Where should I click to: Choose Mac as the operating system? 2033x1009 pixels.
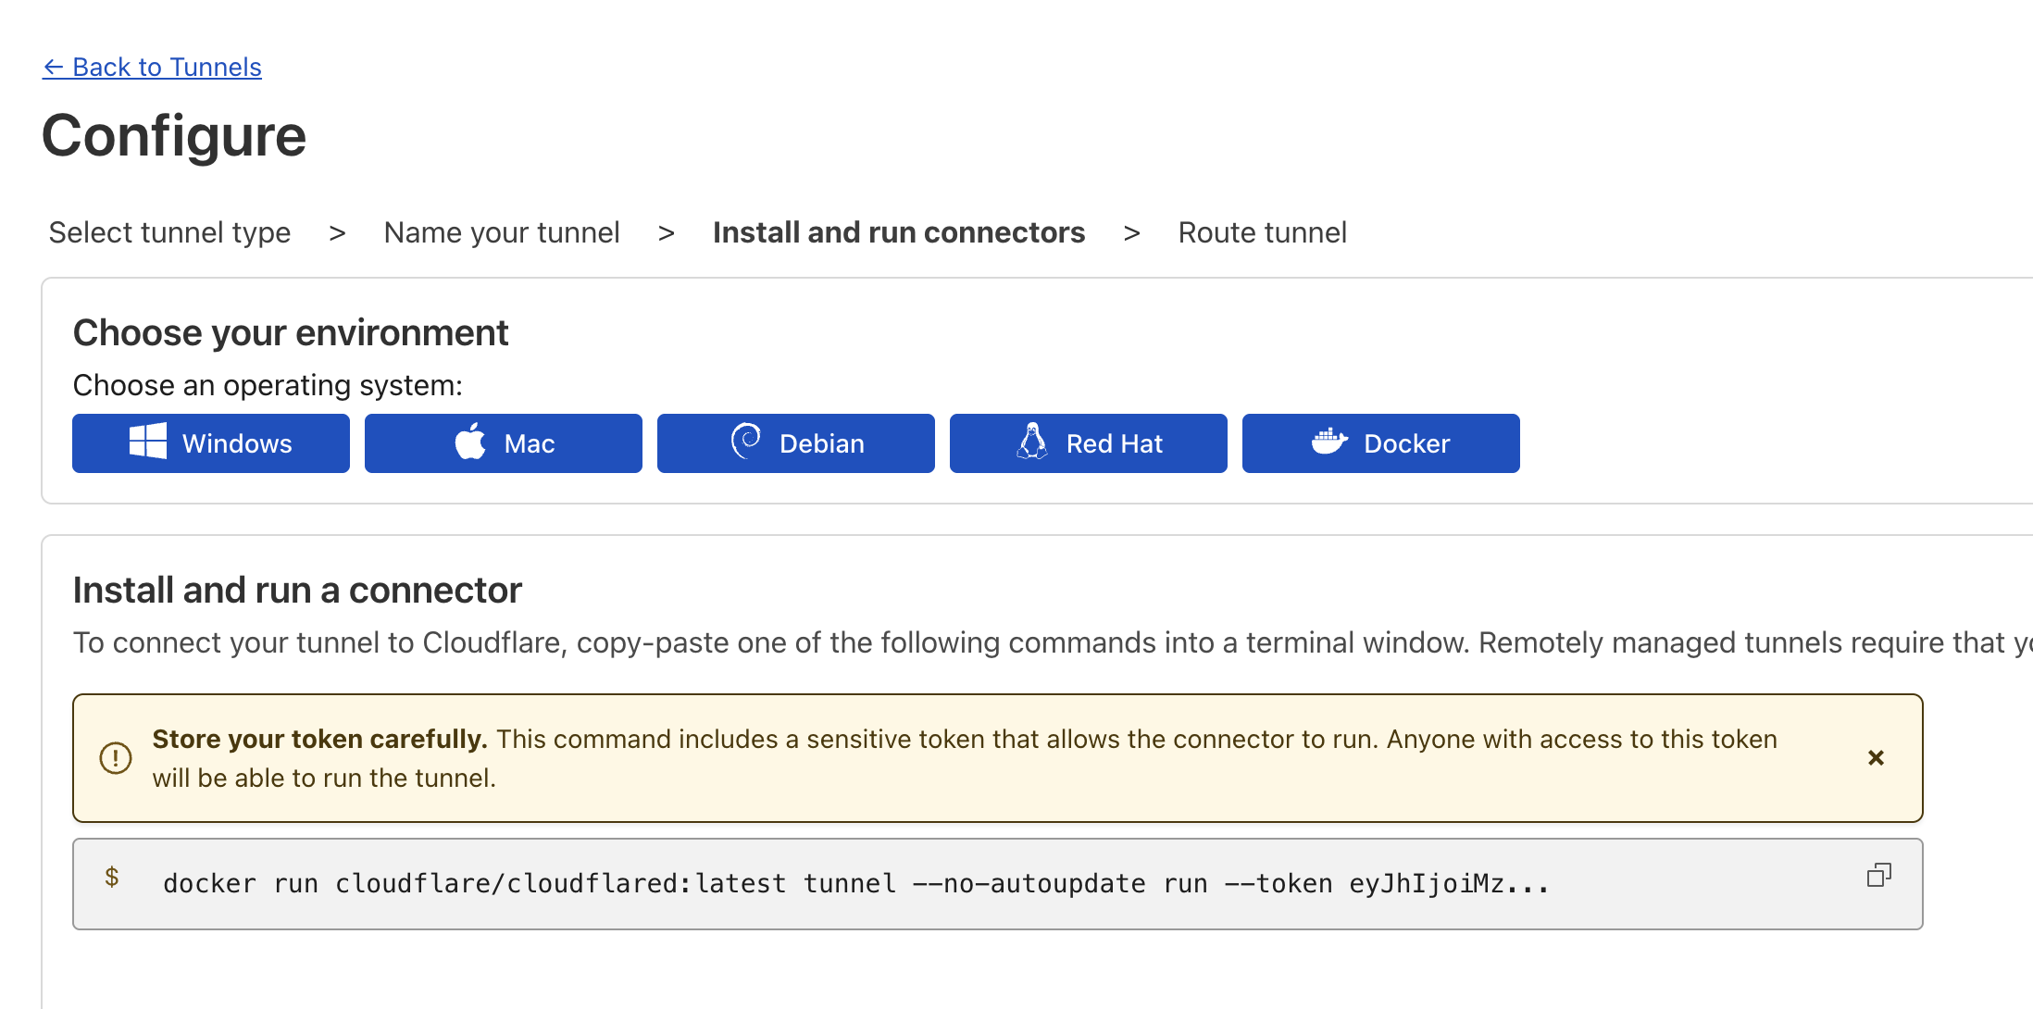(x=503, y=442)
